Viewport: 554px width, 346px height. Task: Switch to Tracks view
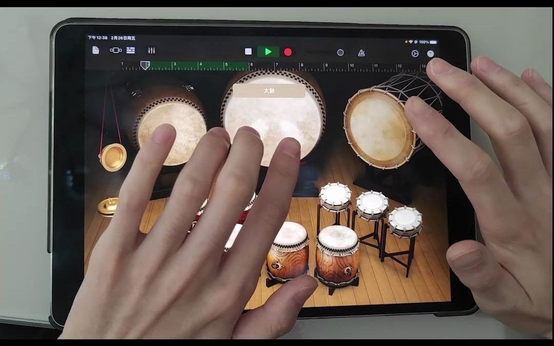pos(131,50)
